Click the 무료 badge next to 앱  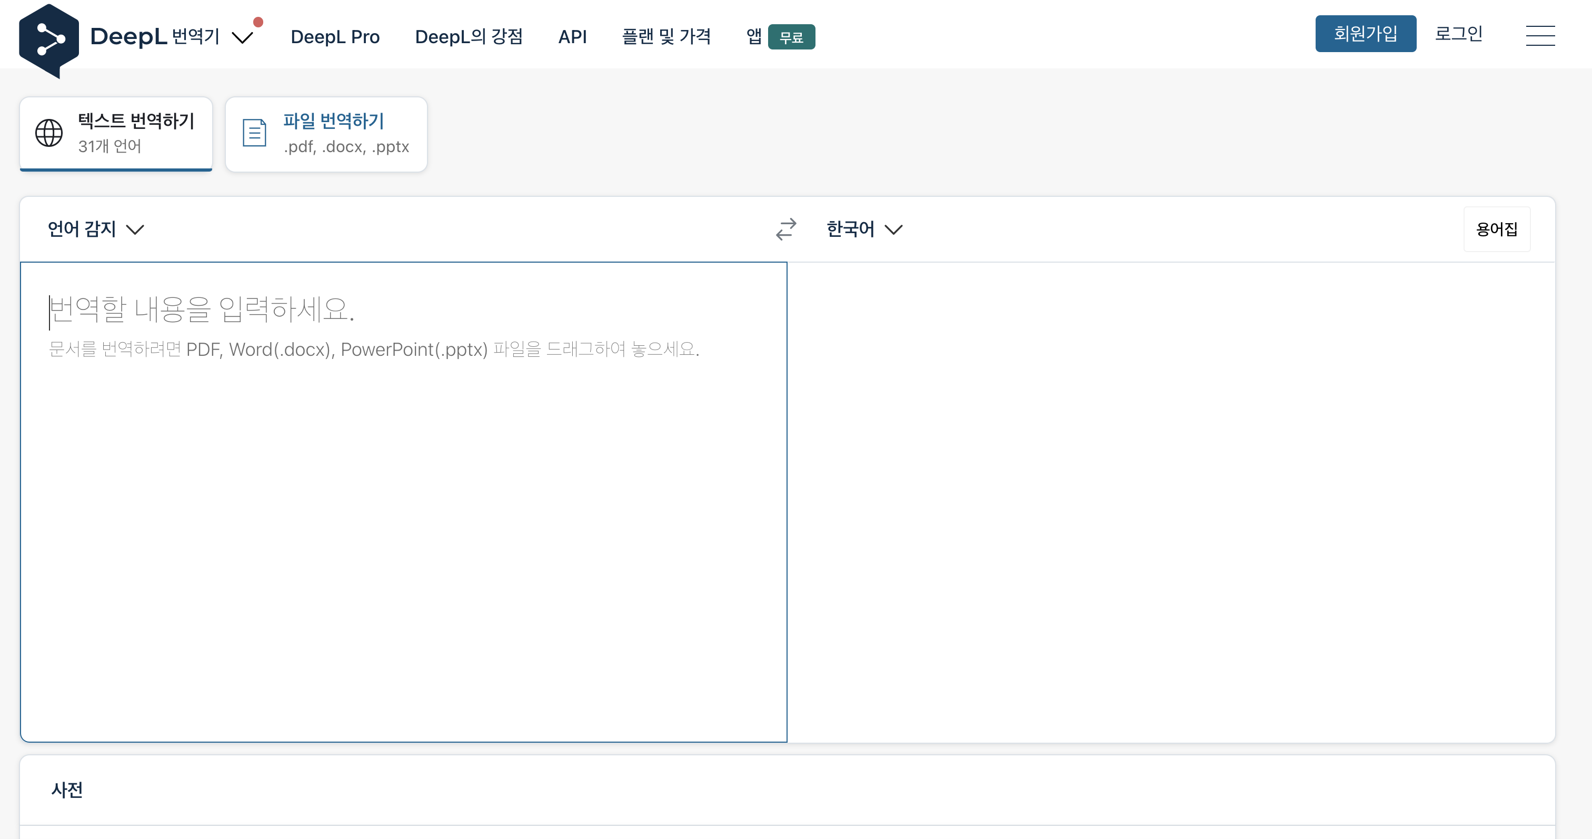tap(792, 37)
